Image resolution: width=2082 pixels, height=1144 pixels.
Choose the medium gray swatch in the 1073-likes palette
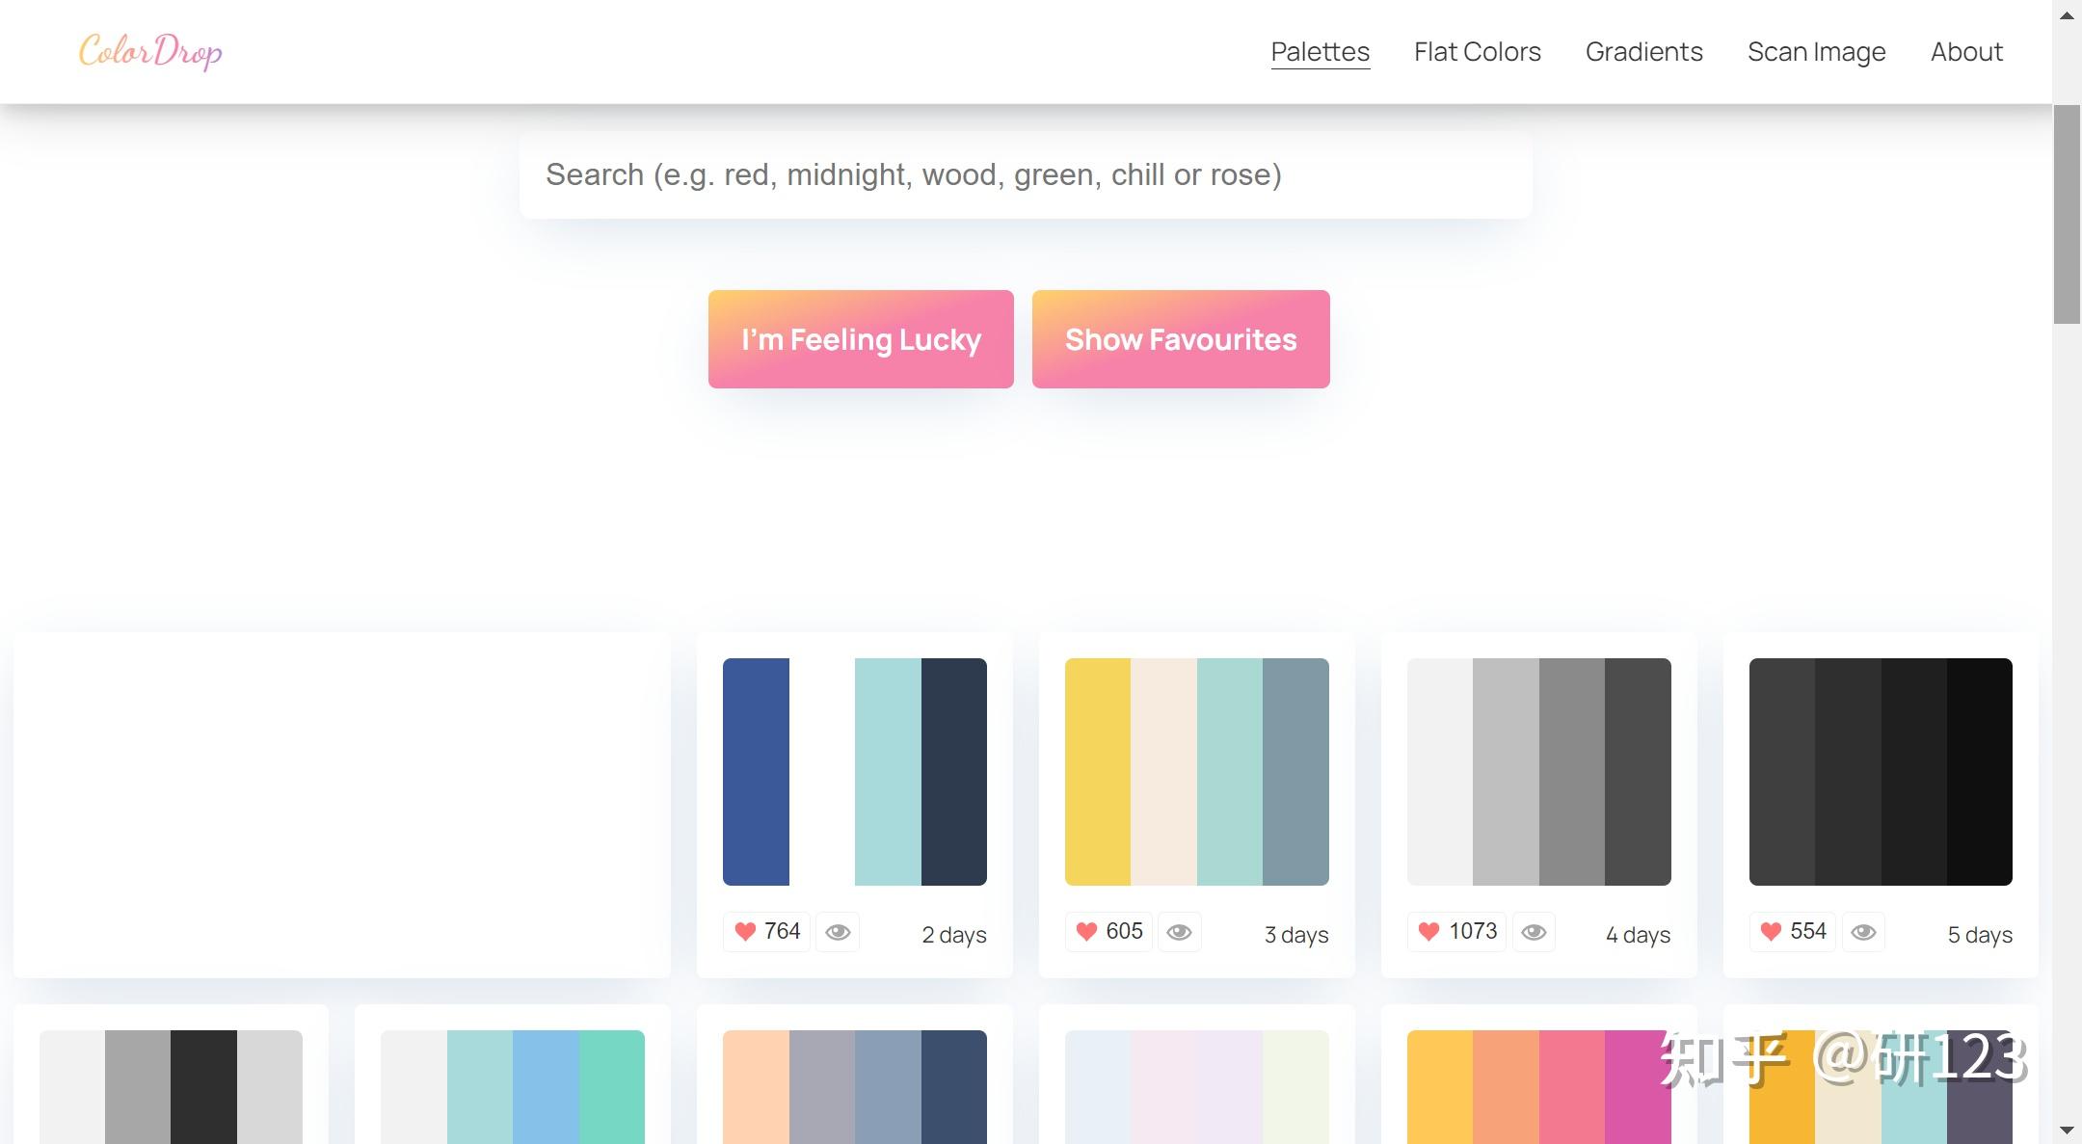point(1572,772)
